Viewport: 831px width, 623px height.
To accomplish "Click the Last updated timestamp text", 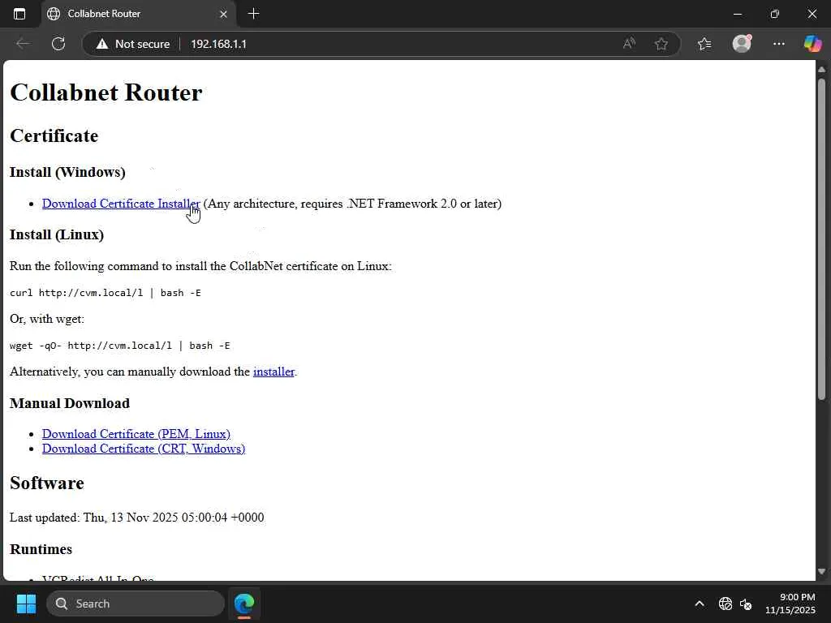I will click(136, 517).
